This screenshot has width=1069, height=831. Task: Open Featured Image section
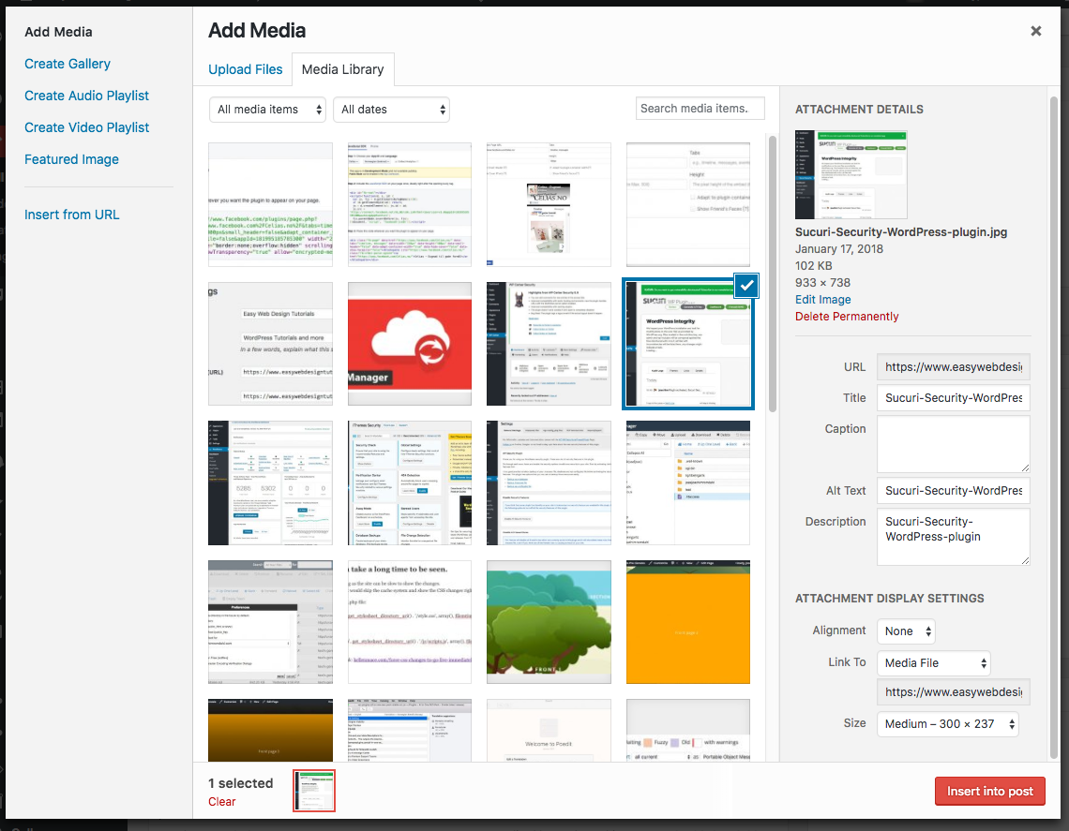tap(71, 158)
